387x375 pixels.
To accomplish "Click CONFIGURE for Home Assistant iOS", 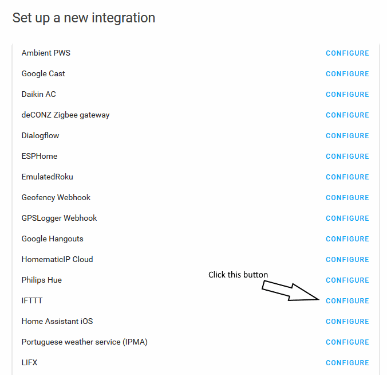I will [x=347, y=321].
